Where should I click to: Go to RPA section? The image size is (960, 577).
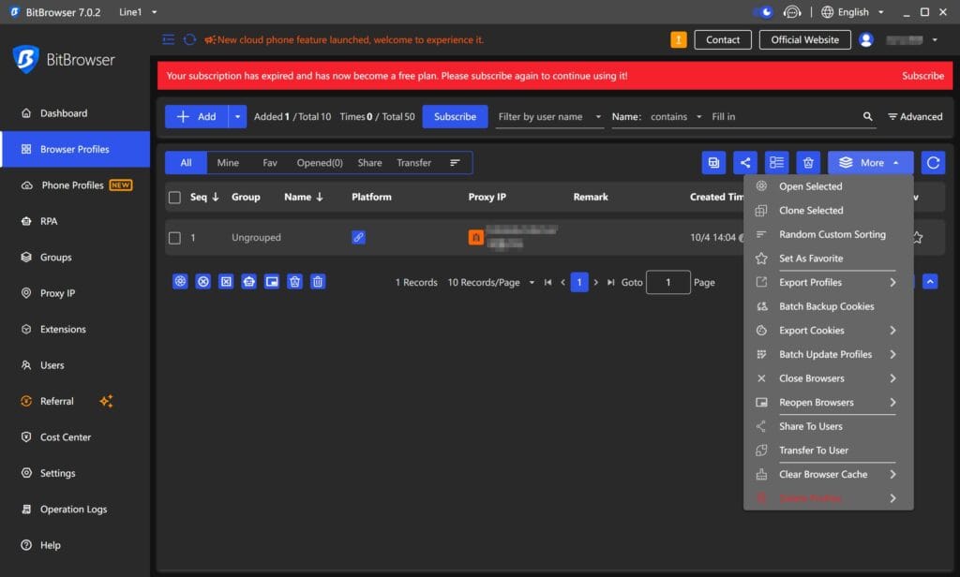click(x=49, y=221)
